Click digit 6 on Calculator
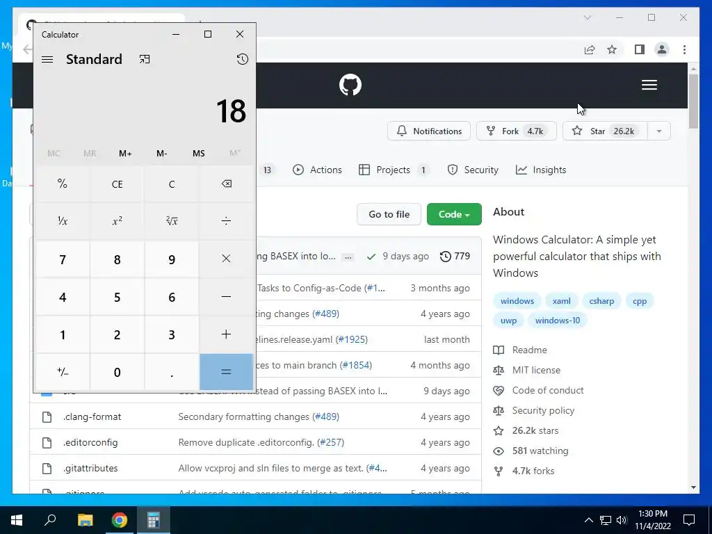The image size is (712, 534). [x=172, y=296]
